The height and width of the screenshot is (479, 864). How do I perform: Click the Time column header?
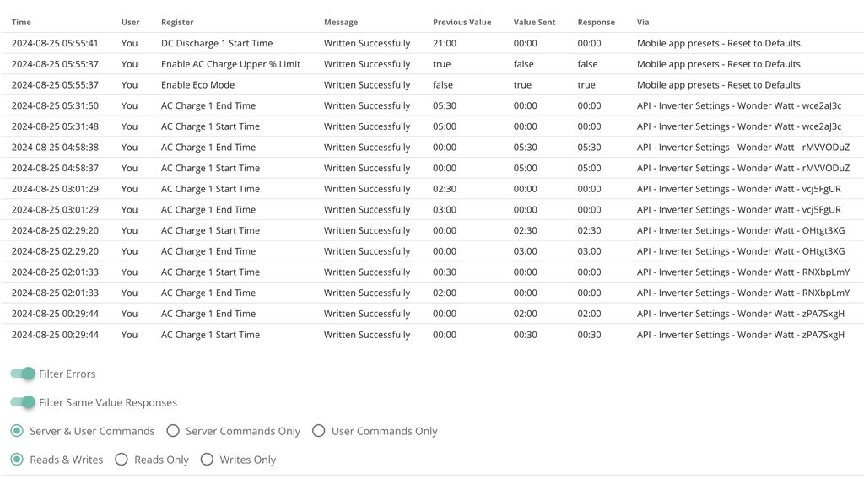[21, 22]
